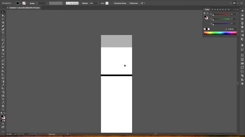This screenshot has height=137, width=245.
Task: Select the Eraser tool
Action: click(x=3, y=50)
